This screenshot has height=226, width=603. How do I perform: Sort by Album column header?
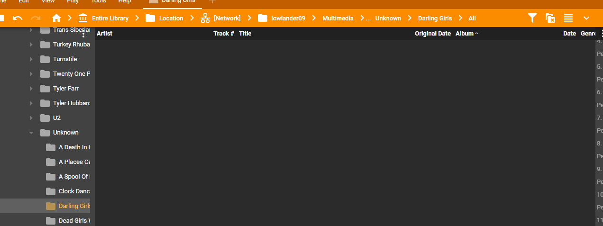pyautogui.click(x=465, y=34)
